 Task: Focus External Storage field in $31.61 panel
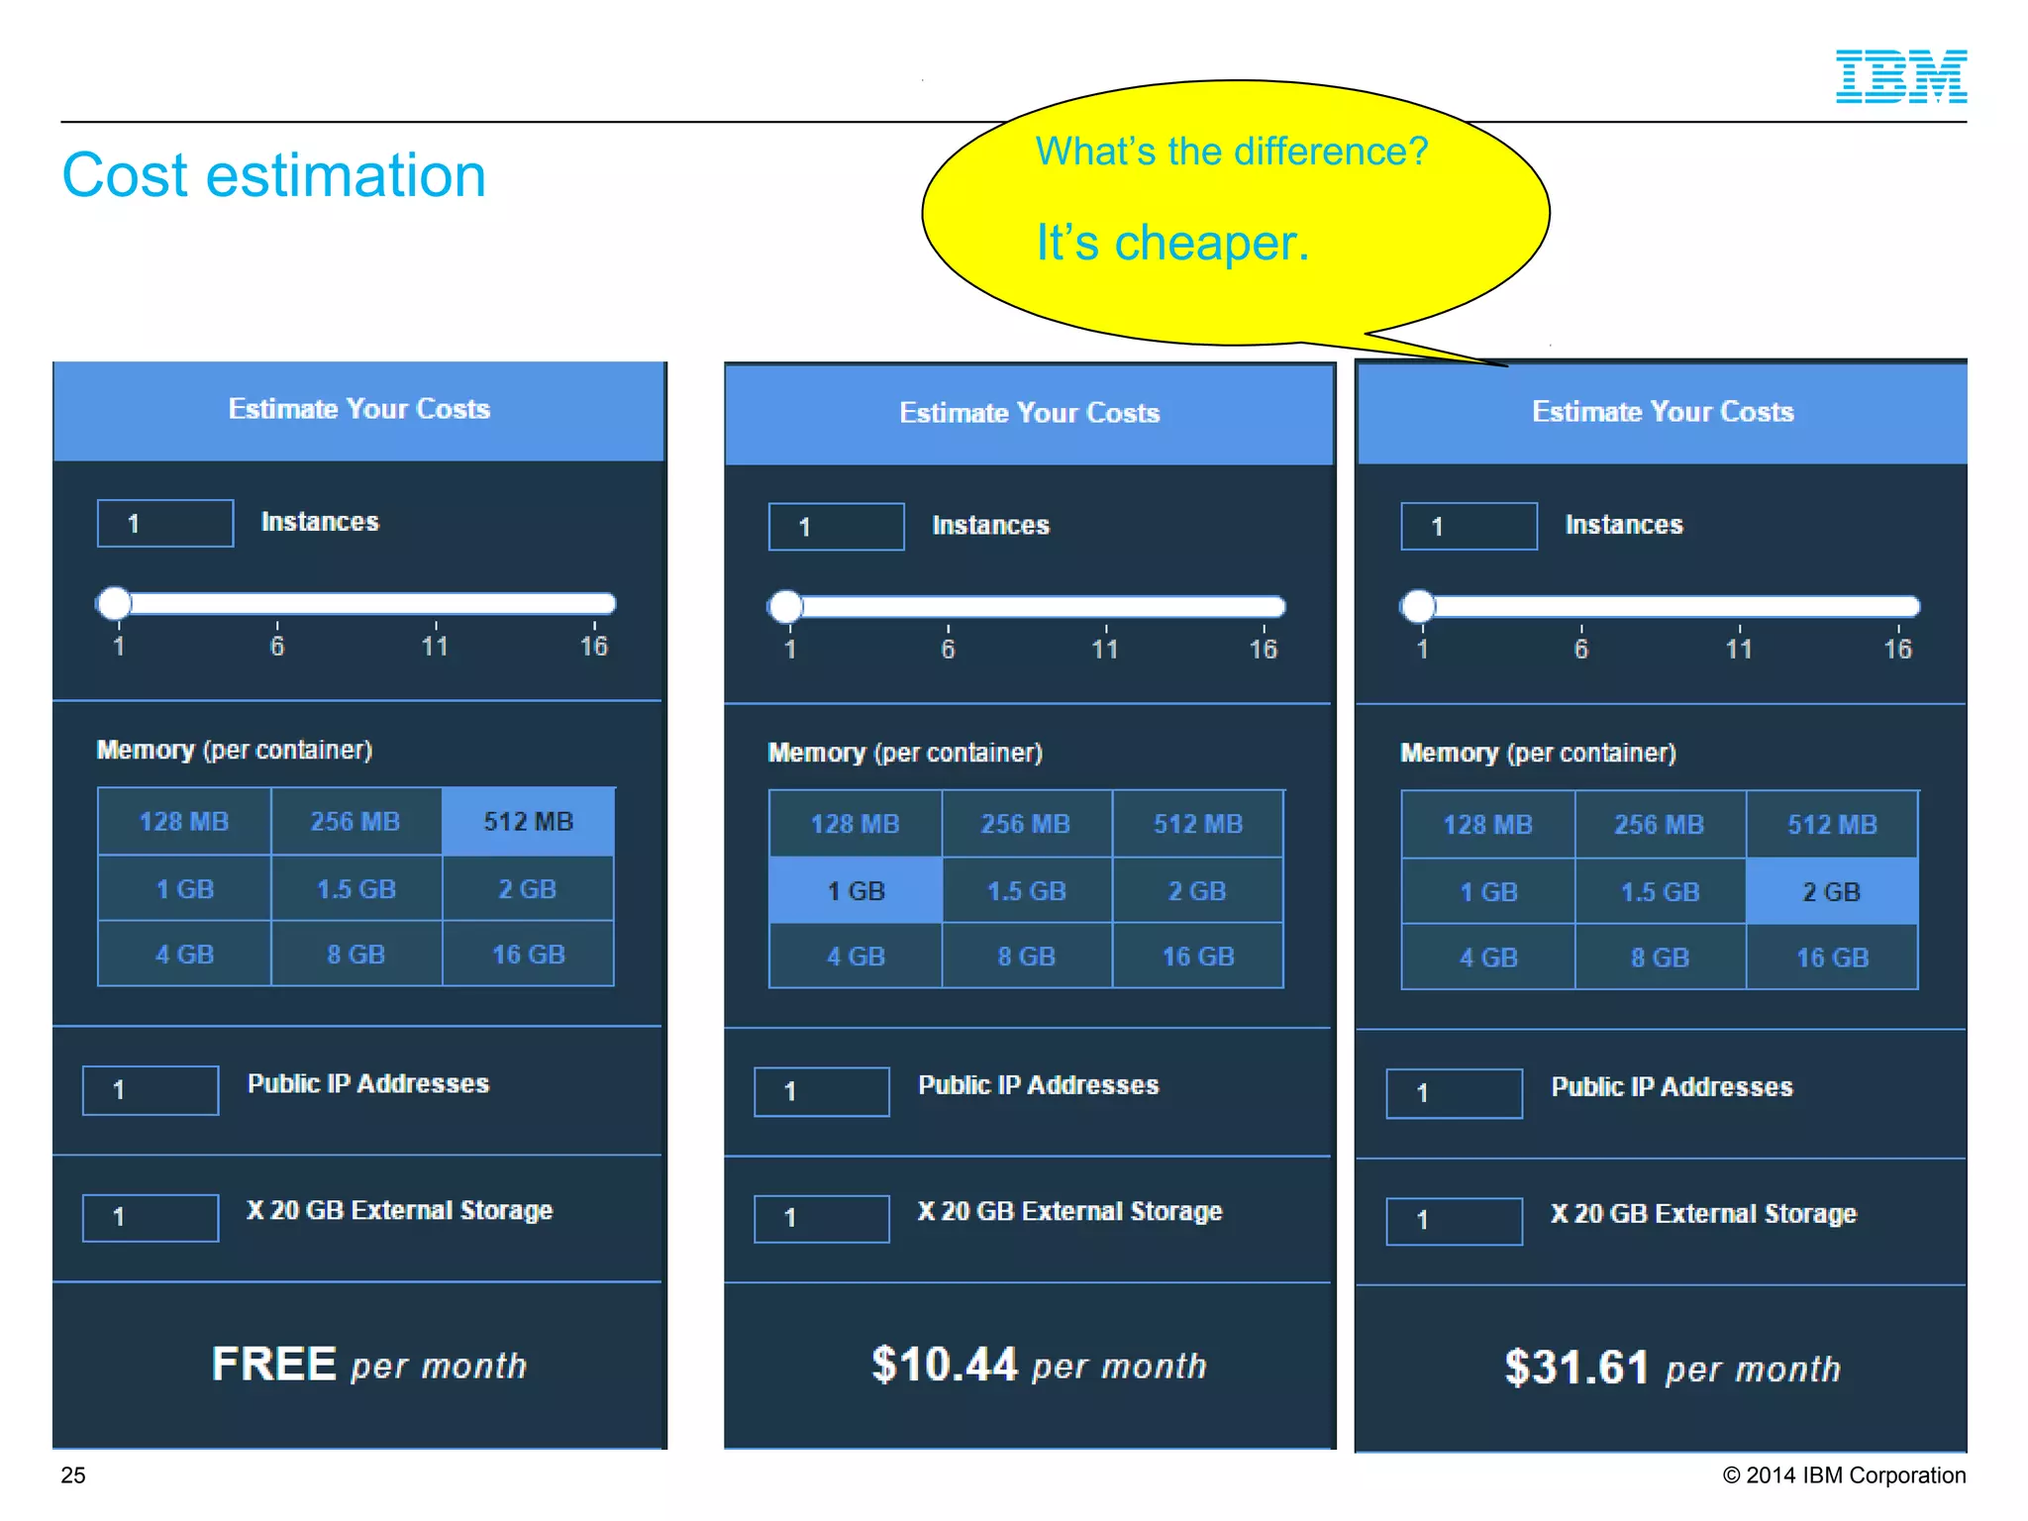pyautogui.click(x=1455, y=1221)
